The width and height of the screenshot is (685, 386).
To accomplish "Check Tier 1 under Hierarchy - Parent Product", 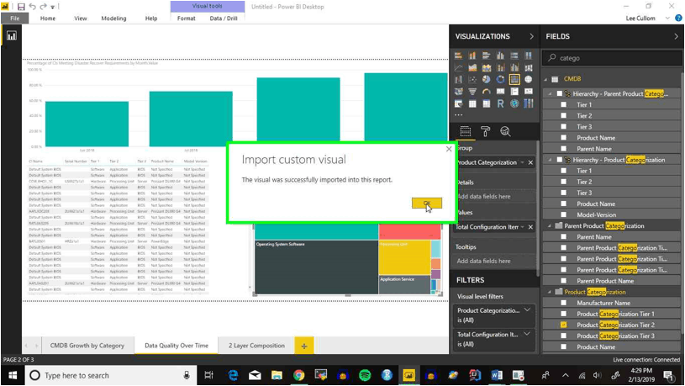I will coord(564,104).
